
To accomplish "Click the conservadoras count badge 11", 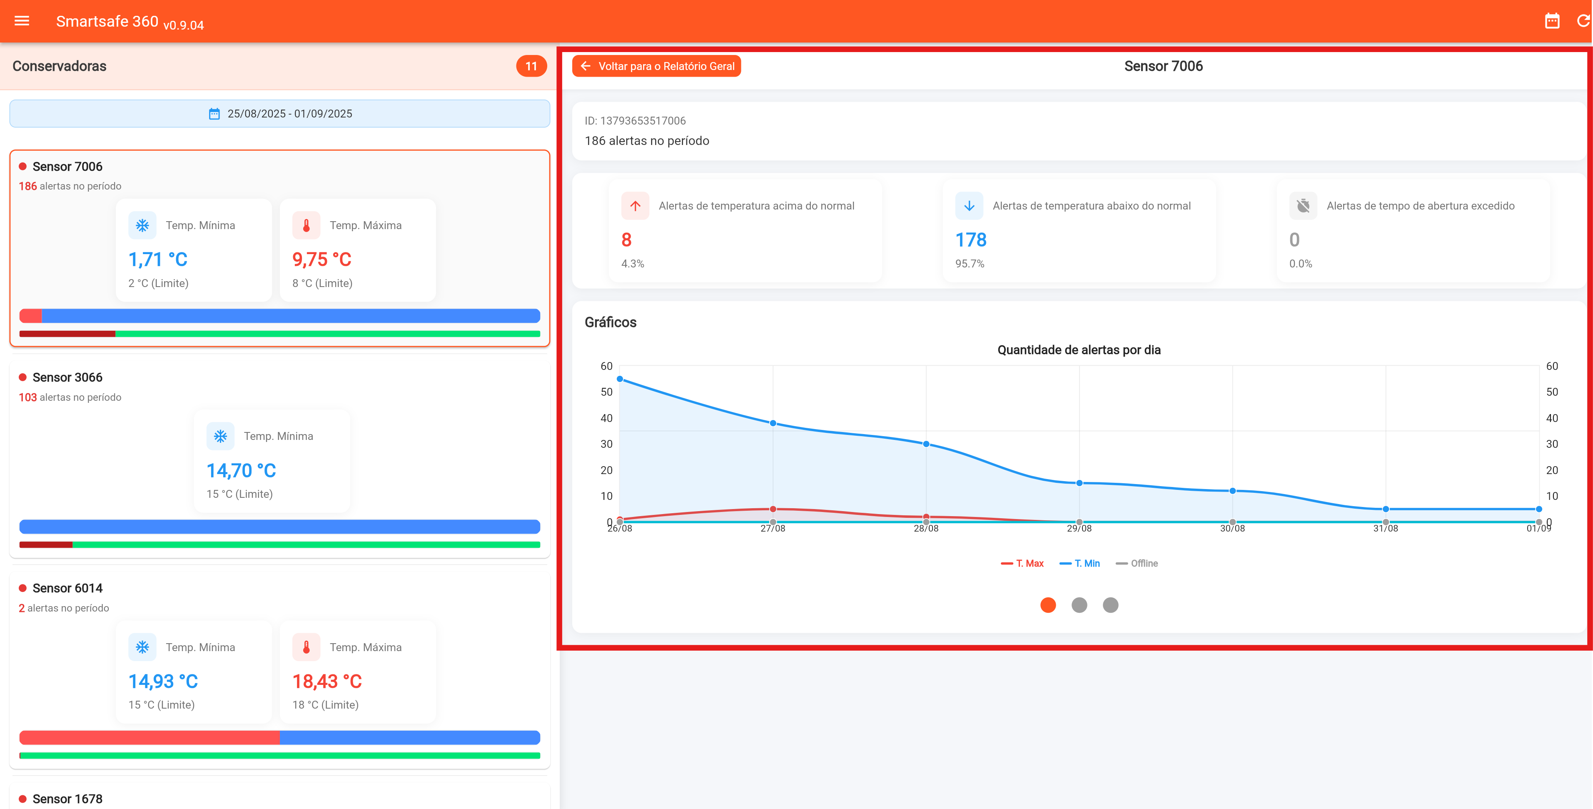I will (531, 66).
